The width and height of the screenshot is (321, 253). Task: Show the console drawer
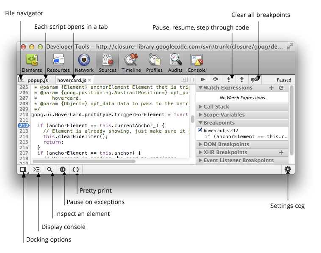tap(36, 169)
